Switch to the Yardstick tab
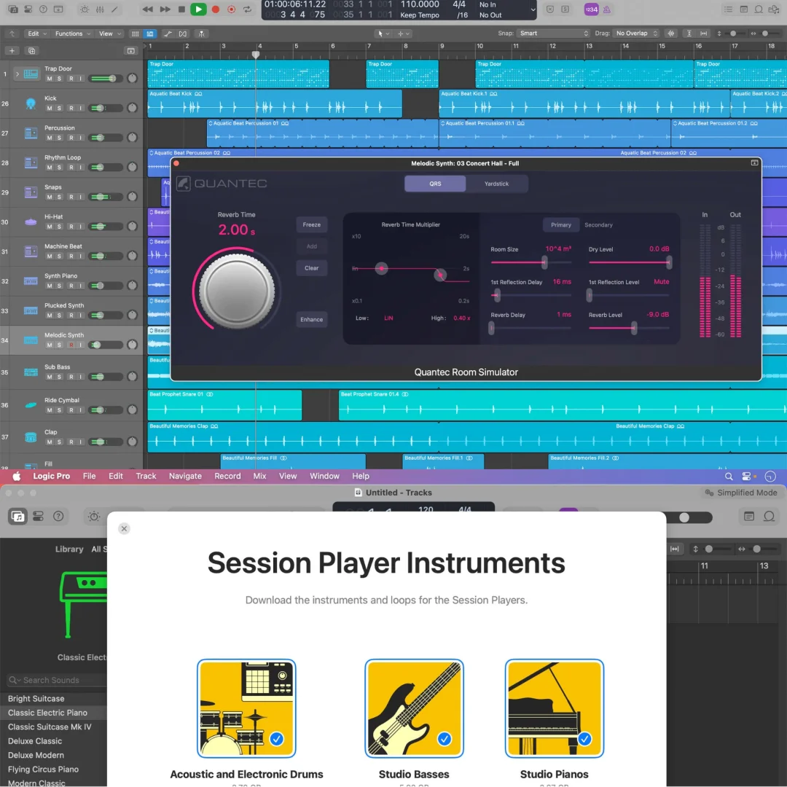787x787 pixels. pyautogui.click(x=496, y=184)
